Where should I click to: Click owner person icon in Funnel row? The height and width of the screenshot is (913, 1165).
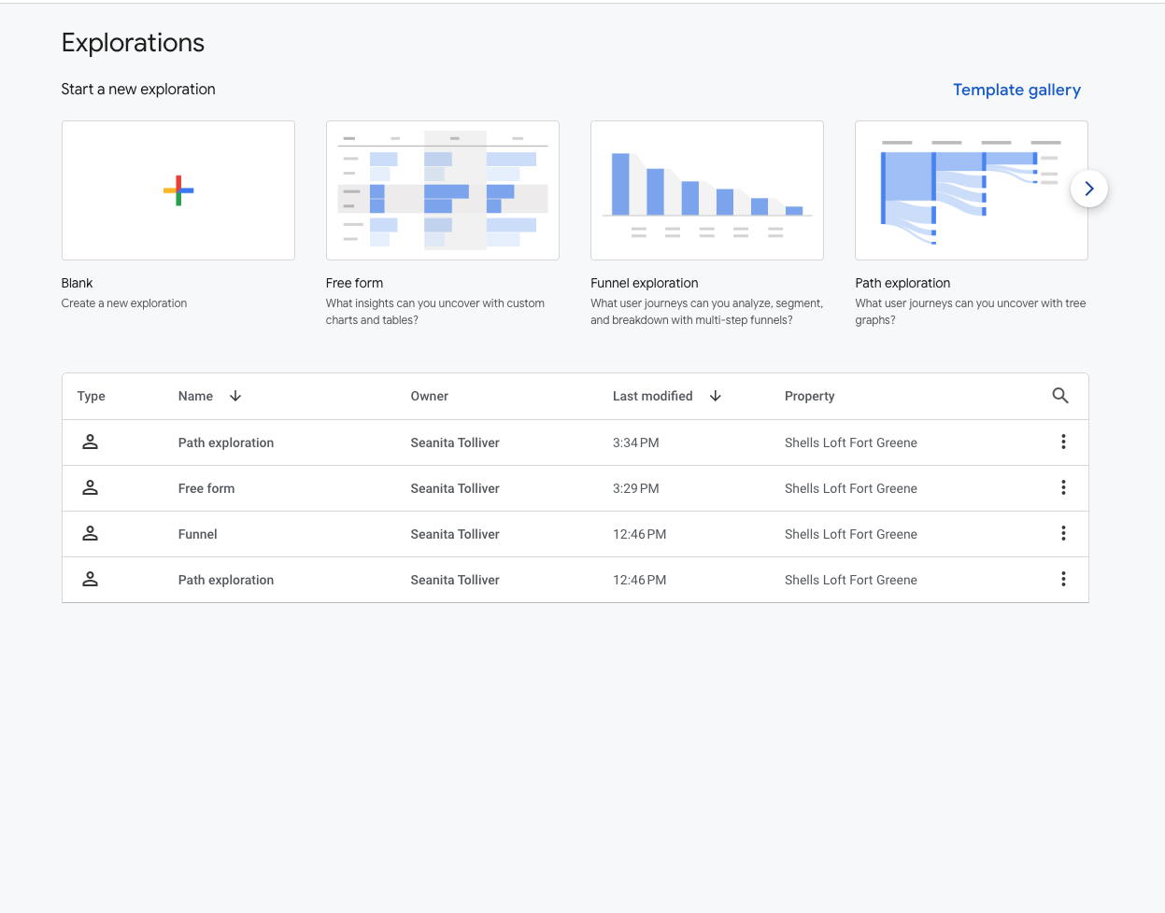click(x=91, y=533)
